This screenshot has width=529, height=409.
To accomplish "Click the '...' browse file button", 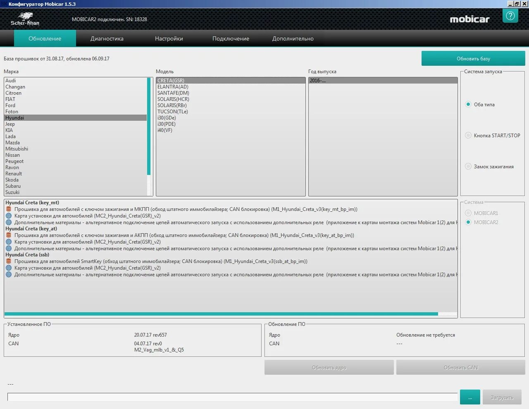I will [x=470, y=397].
